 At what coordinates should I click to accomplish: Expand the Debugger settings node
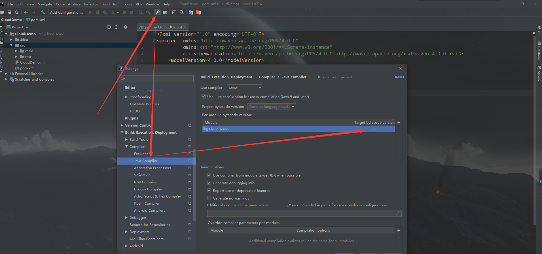point(126,217)
